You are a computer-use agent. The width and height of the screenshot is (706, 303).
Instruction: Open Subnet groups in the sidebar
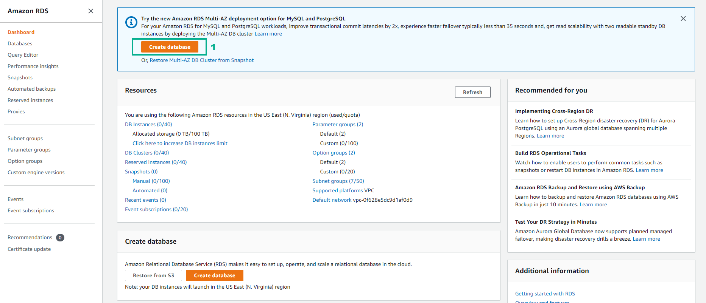pyautogui.click(x=25, y=138)
